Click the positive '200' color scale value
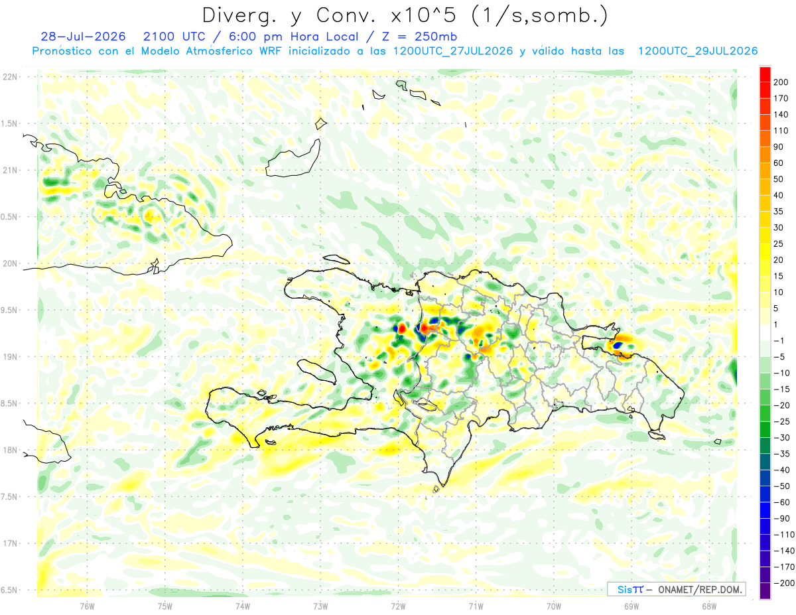This screenshot has width=796, height=615. 781,82
